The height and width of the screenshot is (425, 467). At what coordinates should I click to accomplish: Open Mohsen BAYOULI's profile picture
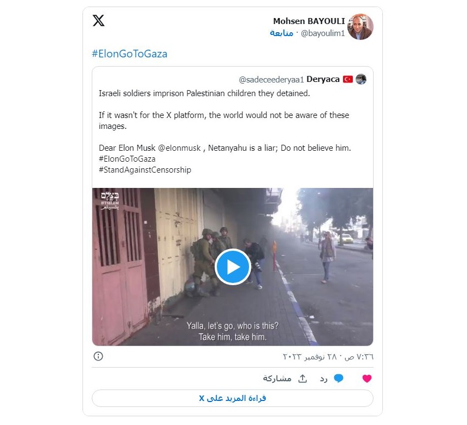point(360,27)
